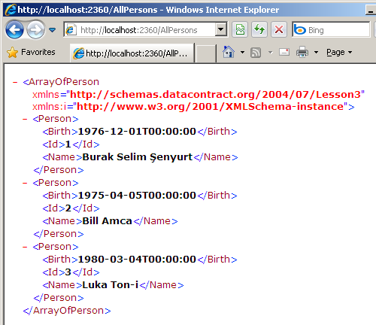
Task: Click birth value 1975-04-05T00:00:00
Action: pos(137,195)
